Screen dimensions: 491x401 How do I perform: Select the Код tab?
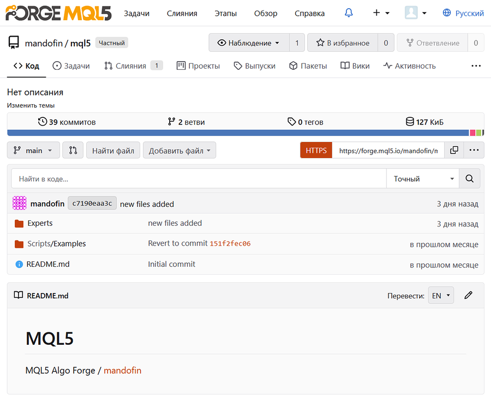pyautogui.click(x=26, y=65)
